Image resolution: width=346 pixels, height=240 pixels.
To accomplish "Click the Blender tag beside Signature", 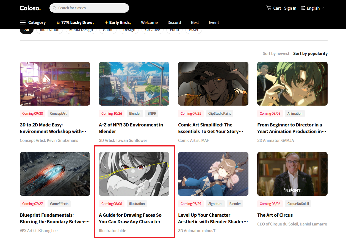I will (235, 204).
